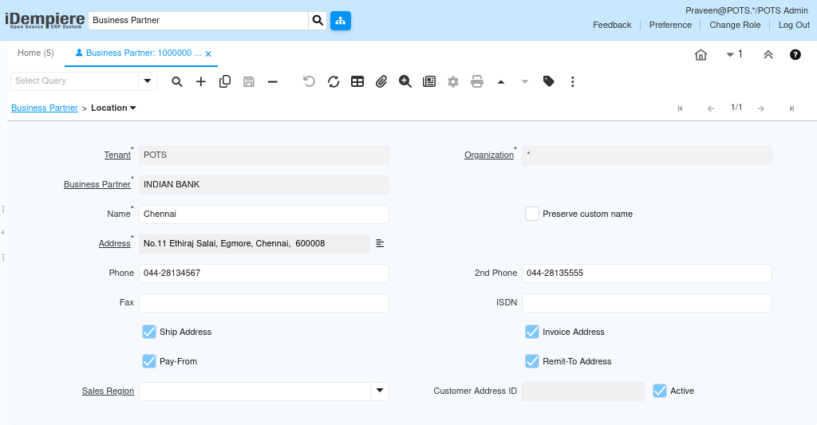Viewport: 817px width, 425px height.
Task: Click the Phone field 044-28134567
Action: pyautogui.click(x=263, y=273)
